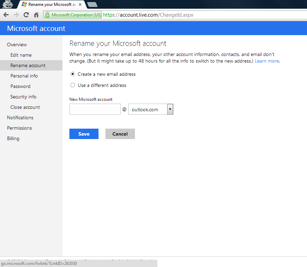Viewport: 307px width, 267px height.
Task: Select Create a new email address option
Action: pyautogui.click(x=73, y=74)
